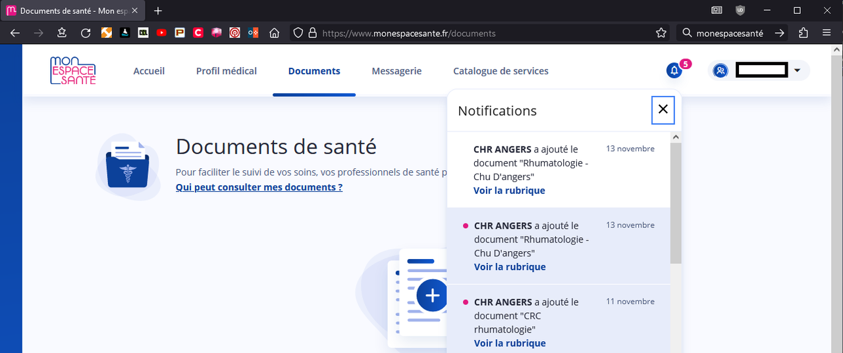Open Voir la rubrique in second Rhumatologie notification

510,267
